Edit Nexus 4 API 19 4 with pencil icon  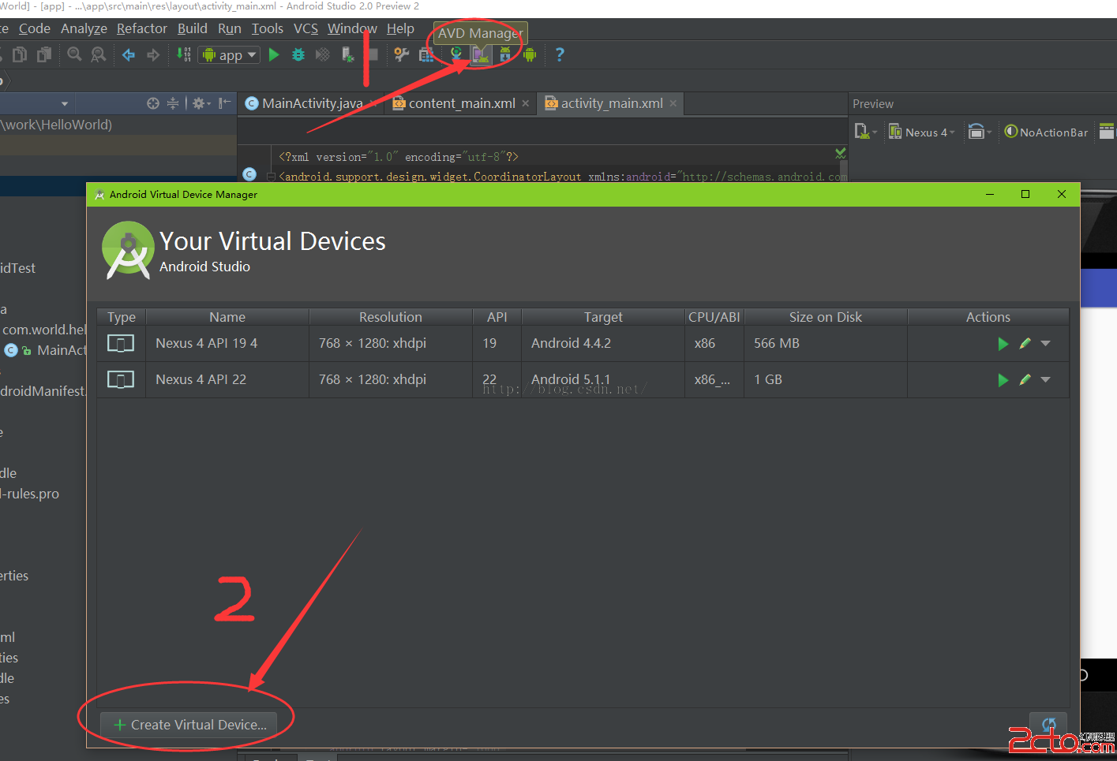coord(1025,343)
